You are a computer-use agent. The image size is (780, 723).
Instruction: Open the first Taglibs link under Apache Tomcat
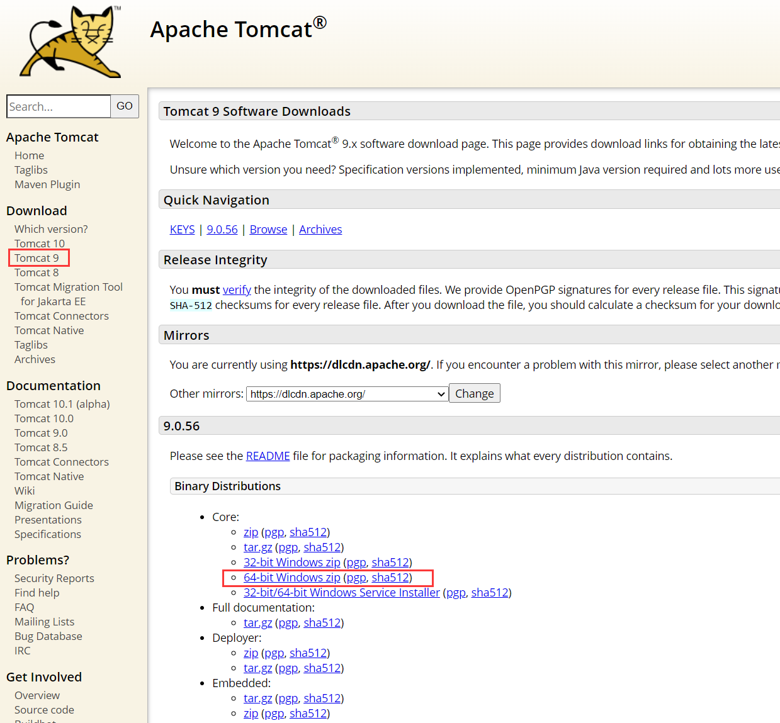tap(31, 170)
